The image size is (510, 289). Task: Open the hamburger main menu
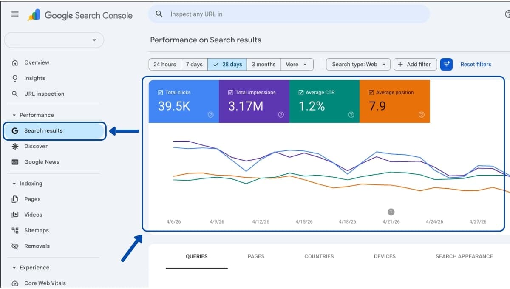pos(15,14)
